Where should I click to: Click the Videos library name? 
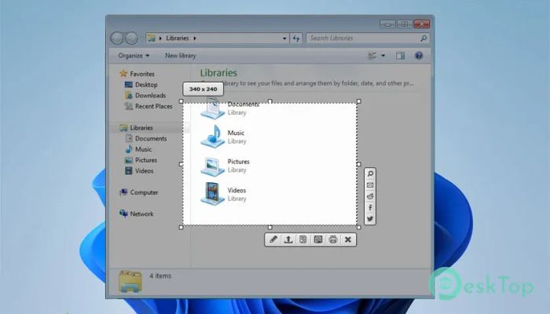click(x=236, y=190)
